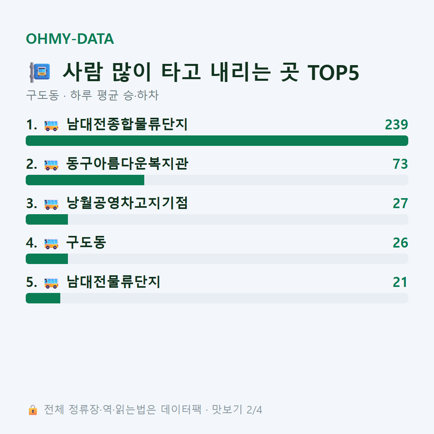The width and height of the screenshot is (434, 434).
Task: Click the filled bar for 동구아름다운복지관
Action: coord(85,180)
